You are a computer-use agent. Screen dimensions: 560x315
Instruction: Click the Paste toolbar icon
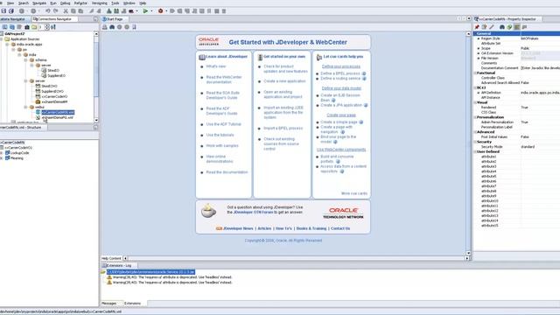(x=80, y=11)
